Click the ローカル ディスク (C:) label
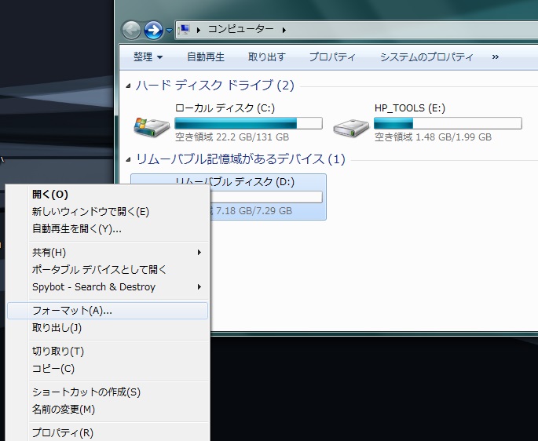Image resolution: width=538 pixels, height=441 pixels. pyautogui.click(x=225, y=108)
